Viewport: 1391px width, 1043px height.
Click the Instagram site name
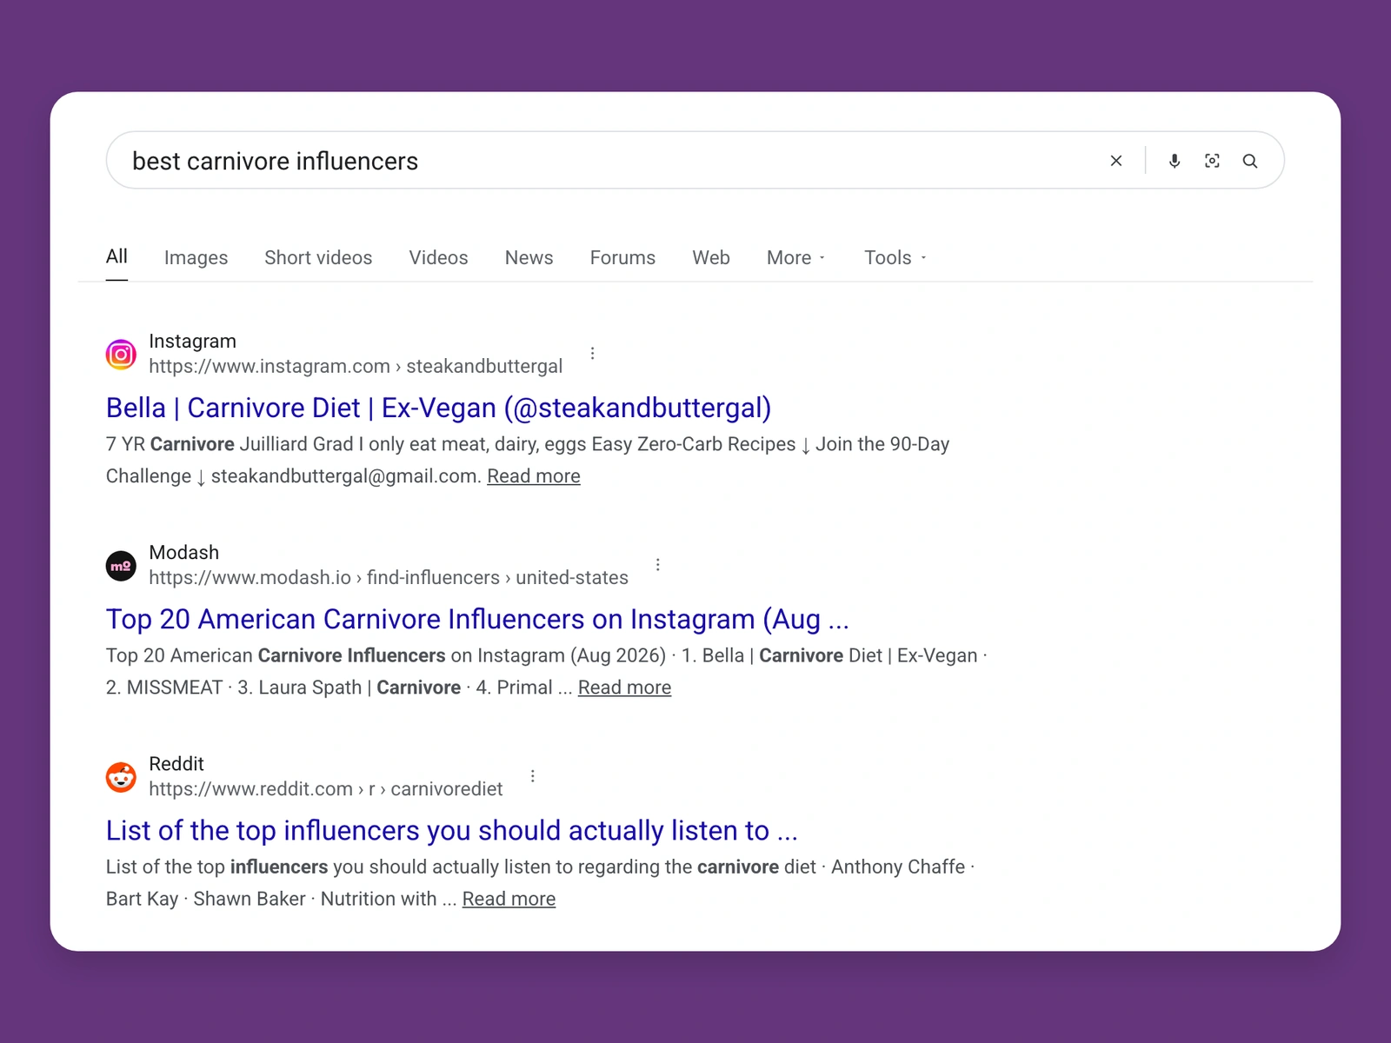[192, 341]
